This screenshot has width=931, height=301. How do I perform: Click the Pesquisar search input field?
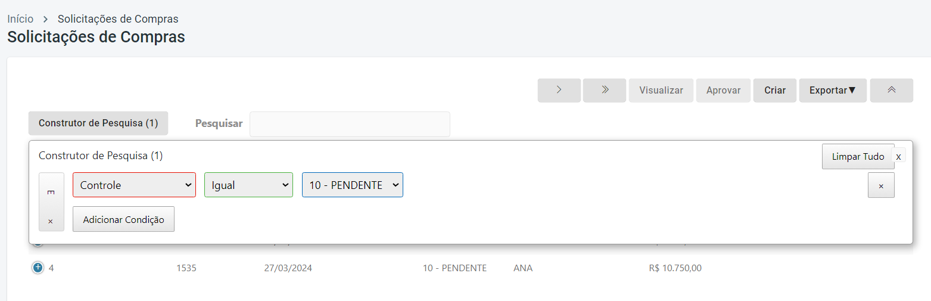click(350, 124)
